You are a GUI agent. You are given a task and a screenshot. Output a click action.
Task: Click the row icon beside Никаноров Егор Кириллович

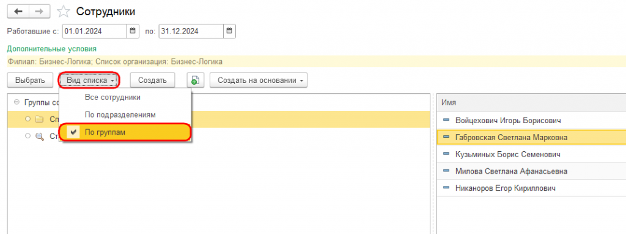446,188
